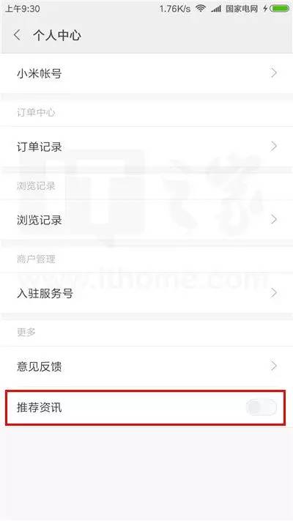Open the 订单记录 entry
Screen dimensions: 293x521
[146, 147]
